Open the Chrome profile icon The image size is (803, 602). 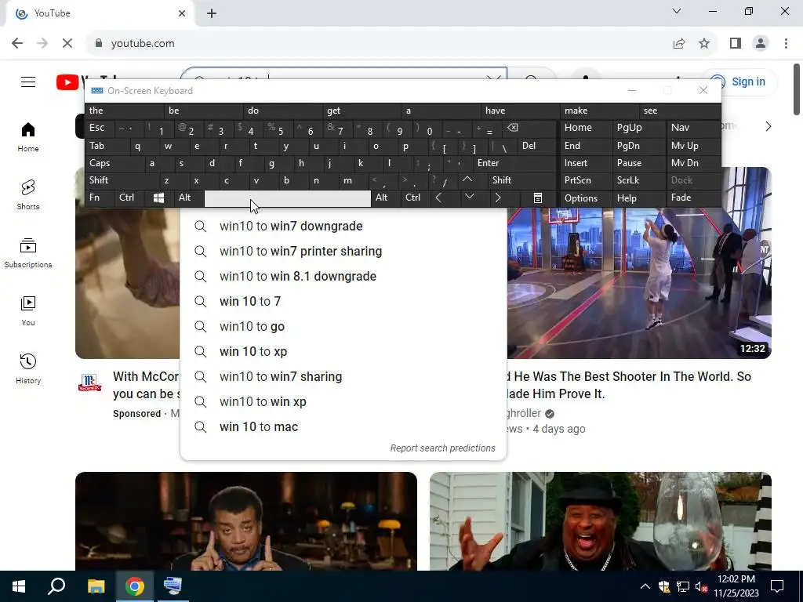click(761, 44)
